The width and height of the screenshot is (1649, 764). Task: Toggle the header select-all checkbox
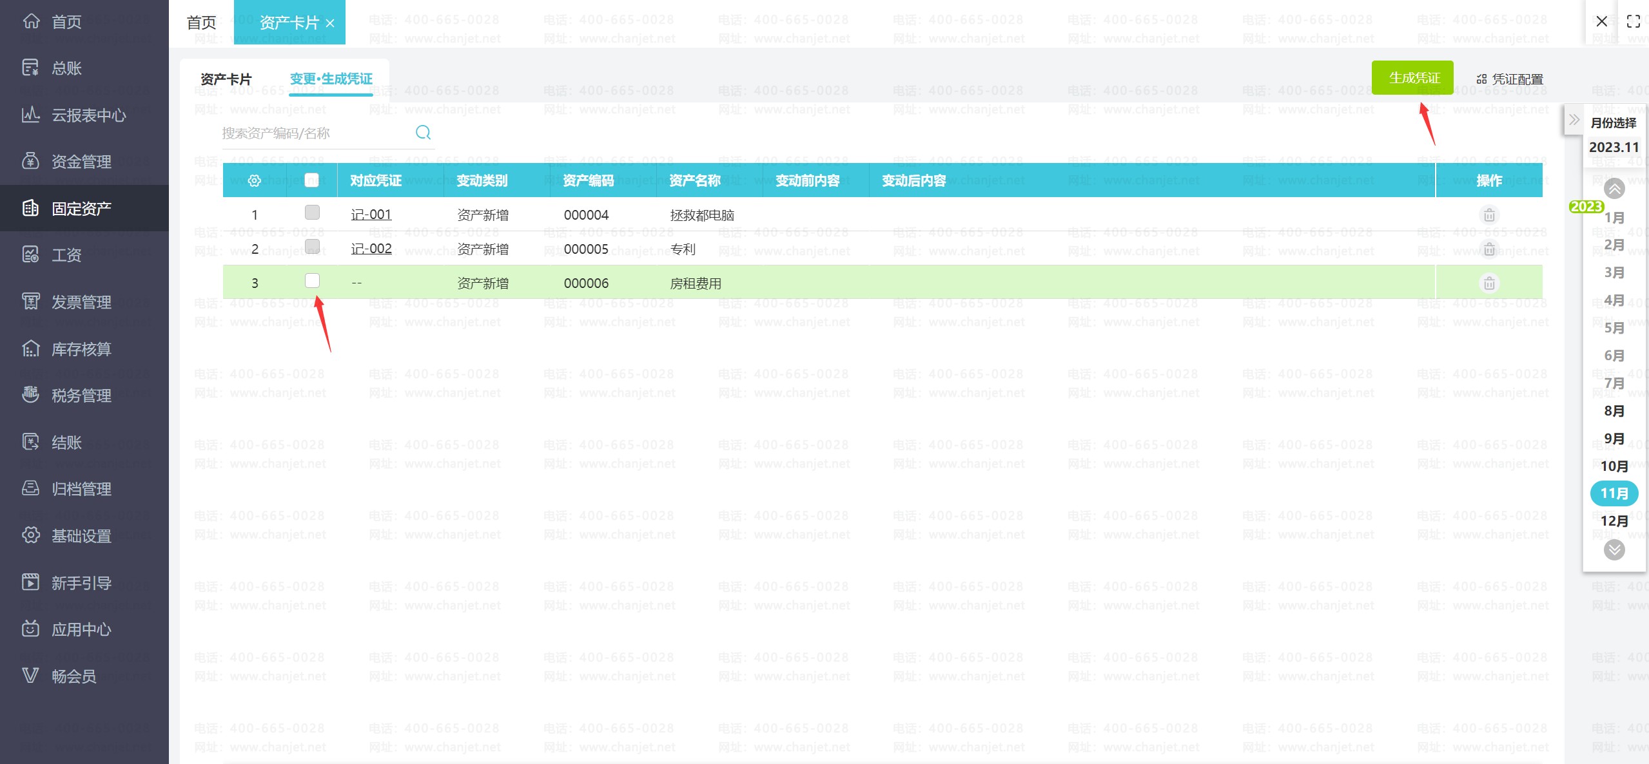point(312,180)
